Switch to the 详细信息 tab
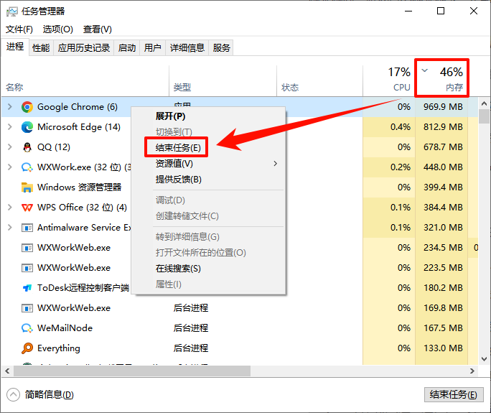This screenshot has width=491, height=413. (x=187, y=48)
